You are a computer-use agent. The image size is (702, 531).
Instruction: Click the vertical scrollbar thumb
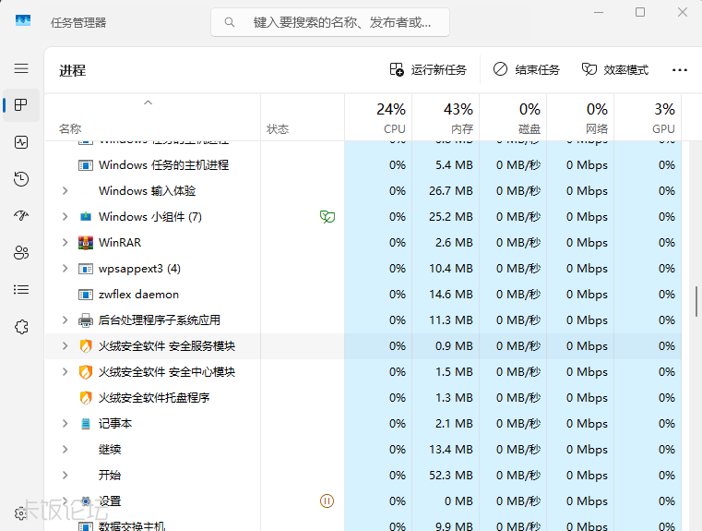coord(696,301)
